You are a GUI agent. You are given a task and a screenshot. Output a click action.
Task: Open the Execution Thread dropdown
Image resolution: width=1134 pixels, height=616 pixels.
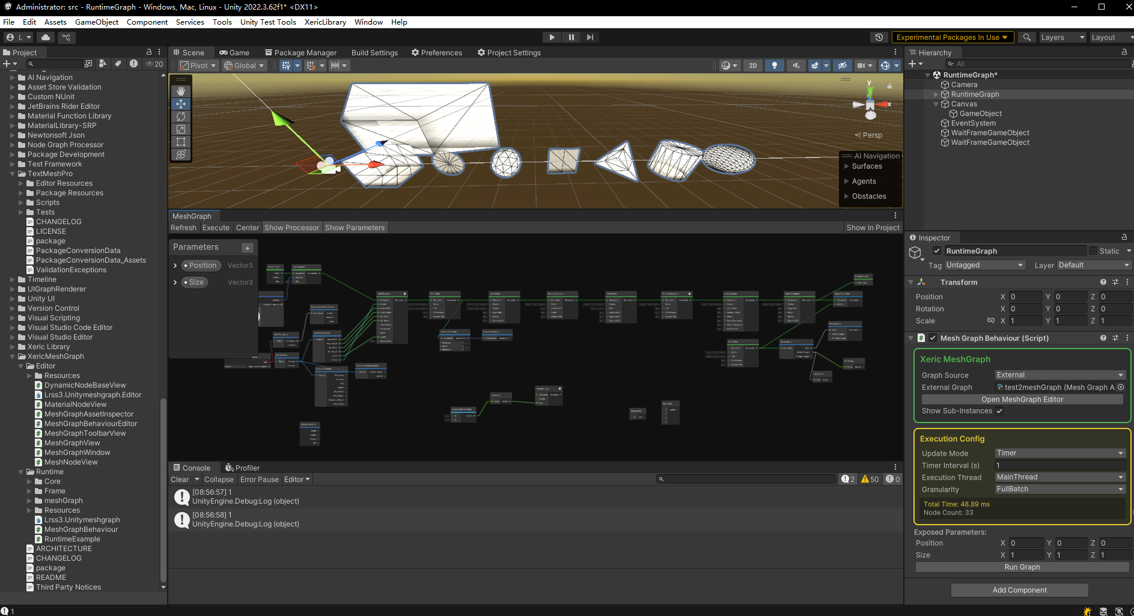pos(1060,477)
